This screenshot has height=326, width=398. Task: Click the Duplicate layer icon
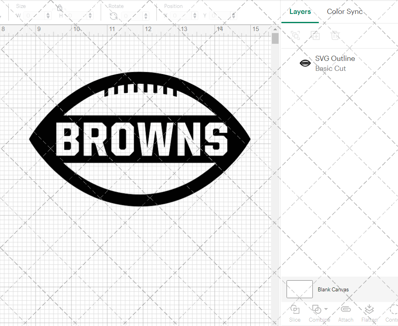[x=315, y=35]
